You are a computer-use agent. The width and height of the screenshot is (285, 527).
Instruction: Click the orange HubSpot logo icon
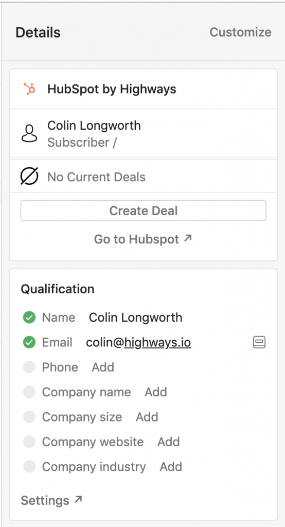(29, 89)
